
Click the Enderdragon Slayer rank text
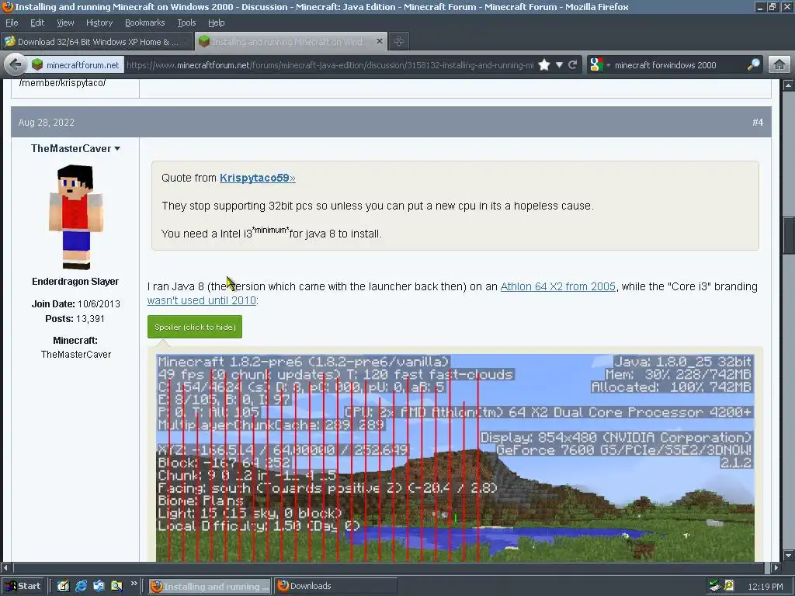75,281
